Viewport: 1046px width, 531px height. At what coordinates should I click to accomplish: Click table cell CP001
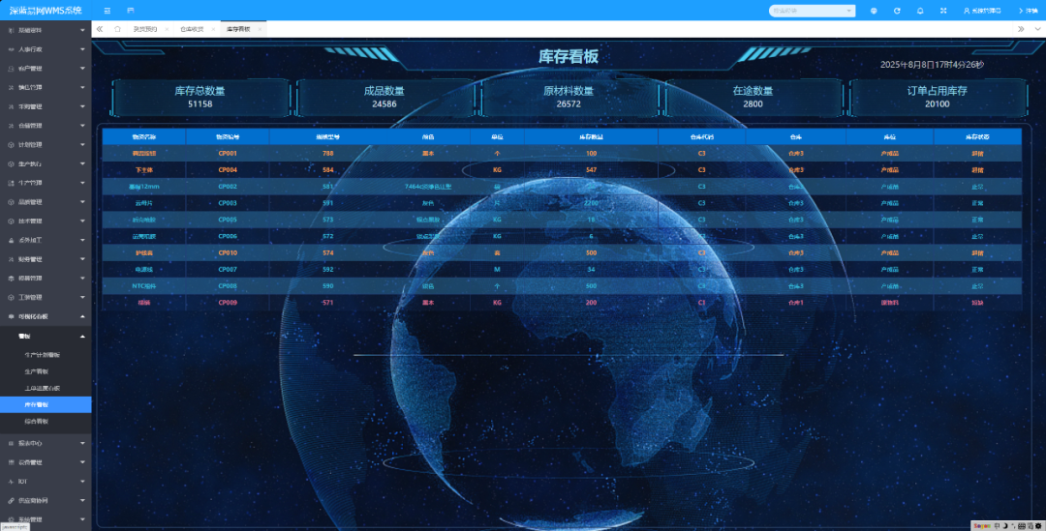coord(228,153)
